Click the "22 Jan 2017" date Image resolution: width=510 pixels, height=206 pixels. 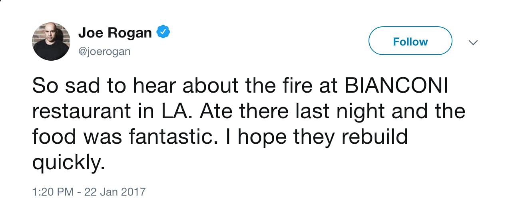click(x=114, y=192)
